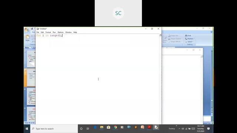This screenshot has width=237, height=133.
Task: Select slide 42 thumbnail in PowerPoint pane
Action: point(31,114)
